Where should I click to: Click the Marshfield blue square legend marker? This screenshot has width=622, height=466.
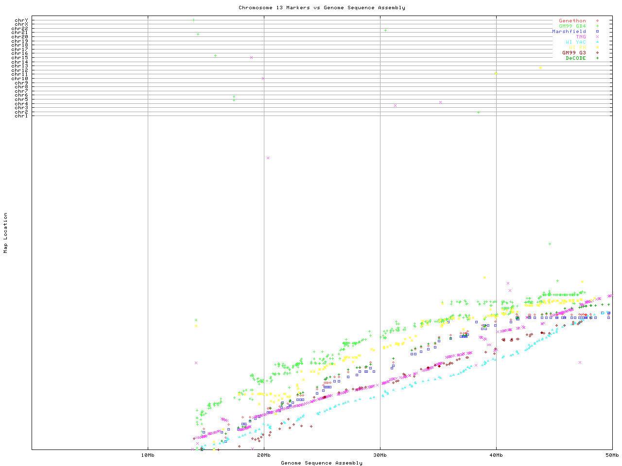597,32
